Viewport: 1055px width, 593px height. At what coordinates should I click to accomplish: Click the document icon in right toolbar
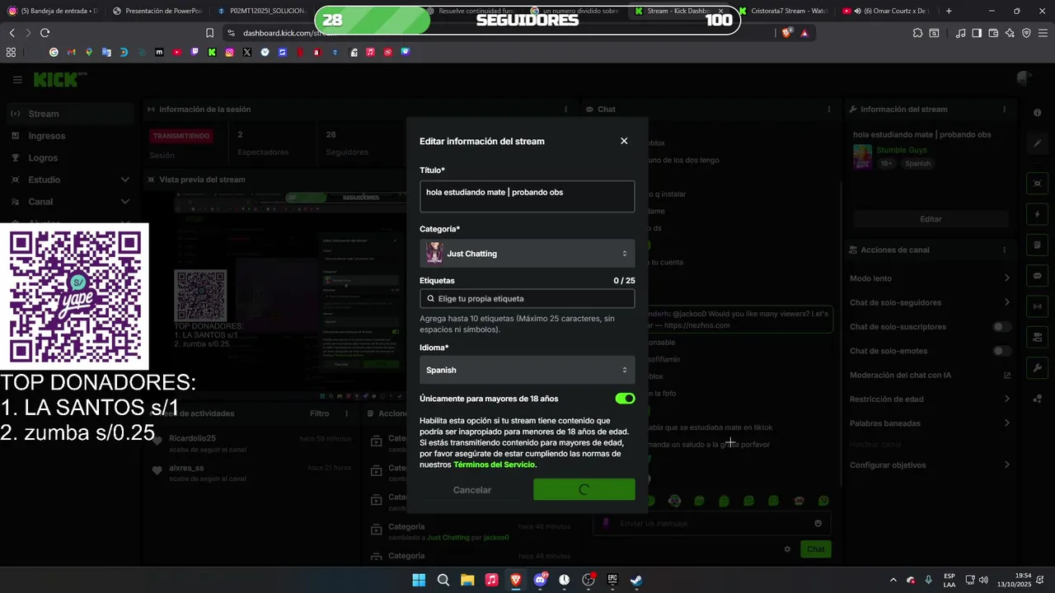[1037, 245]
